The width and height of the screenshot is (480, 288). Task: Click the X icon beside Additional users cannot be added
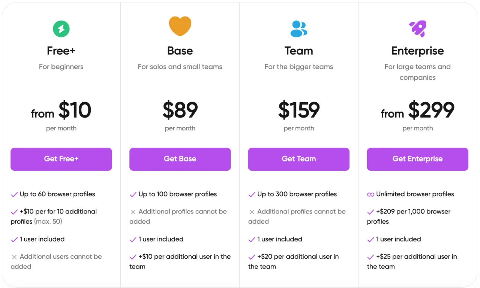14,257
